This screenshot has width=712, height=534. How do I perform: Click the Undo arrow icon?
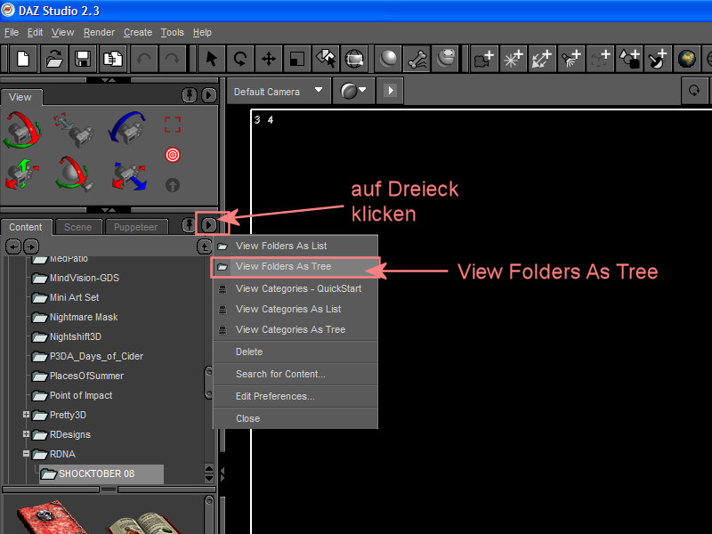point(144,59)
